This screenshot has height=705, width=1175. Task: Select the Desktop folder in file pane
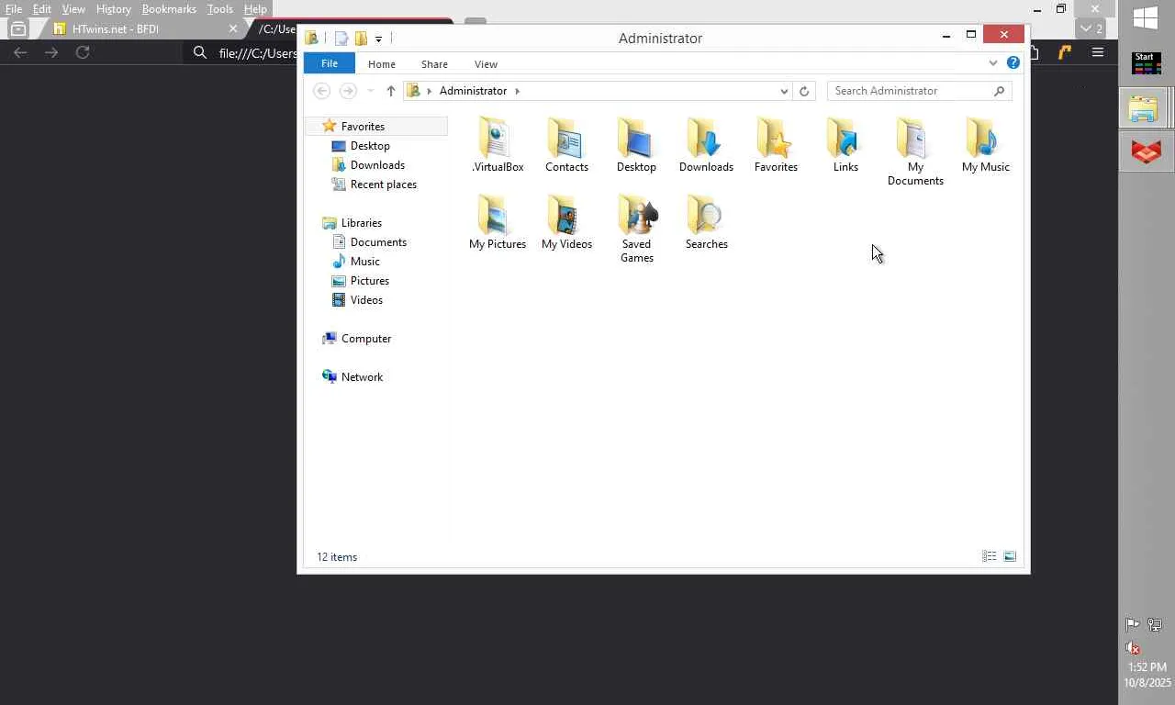pos(636,145)
